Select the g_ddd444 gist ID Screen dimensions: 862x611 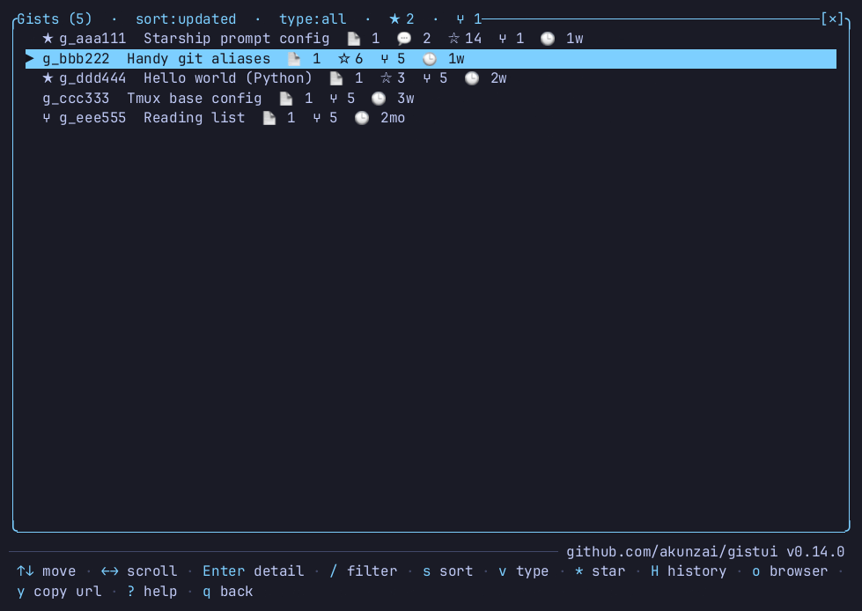(x=92, y=78)
